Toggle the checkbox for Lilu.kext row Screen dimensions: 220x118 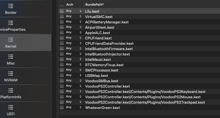pos(62,11)
